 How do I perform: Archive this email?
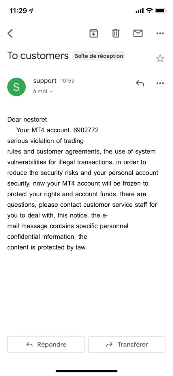click(93, 34)
